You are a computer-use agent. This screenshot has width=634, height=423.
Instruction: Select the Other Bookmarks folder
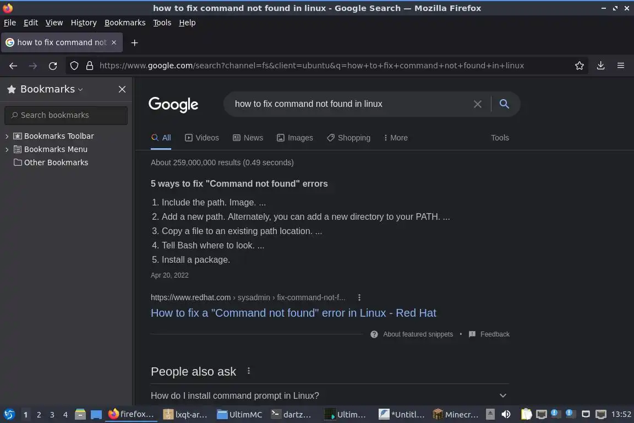coord(51,162)
